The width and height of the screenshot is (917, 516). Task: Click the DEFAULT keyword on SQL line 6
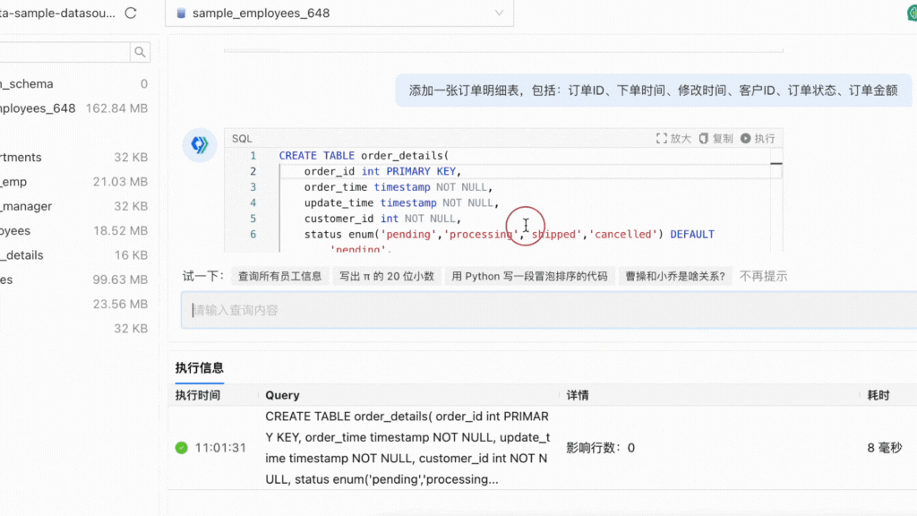692,235
